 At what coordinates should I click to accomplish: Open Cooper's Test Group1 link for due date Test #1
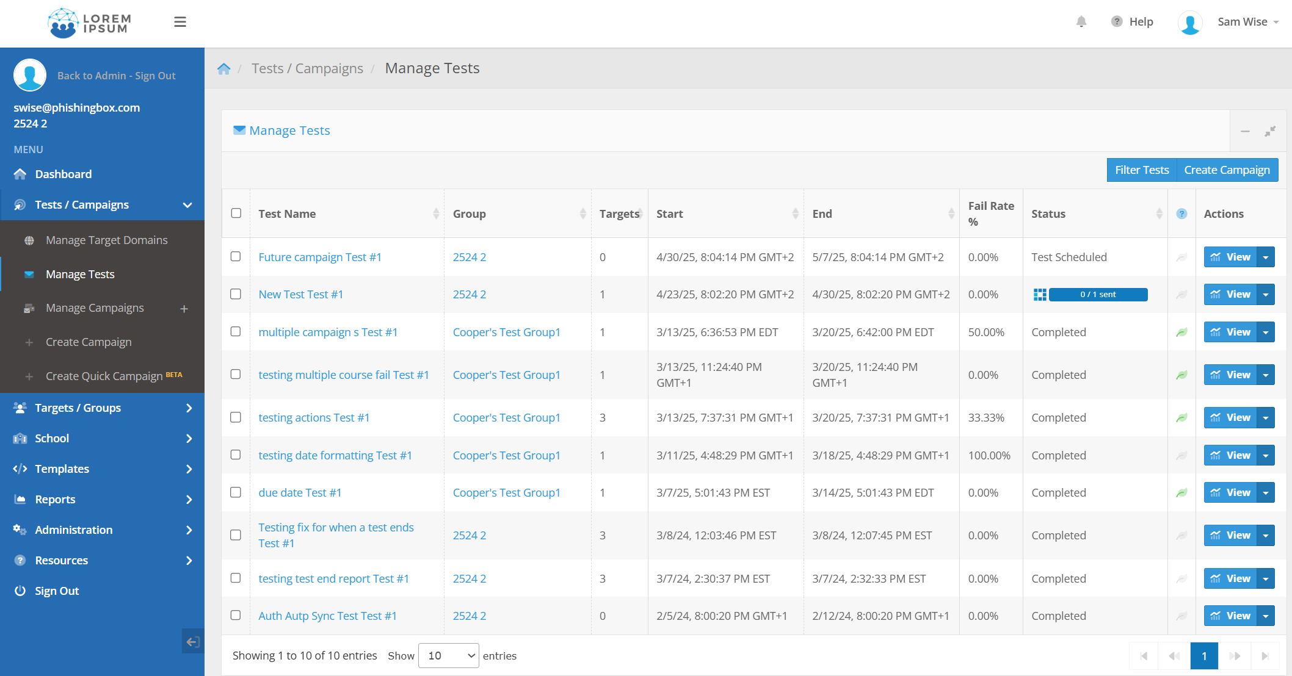507,493
